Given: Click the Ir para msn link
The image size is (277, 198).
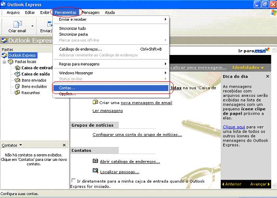Looking at the screenshot, I should point(254,51).
